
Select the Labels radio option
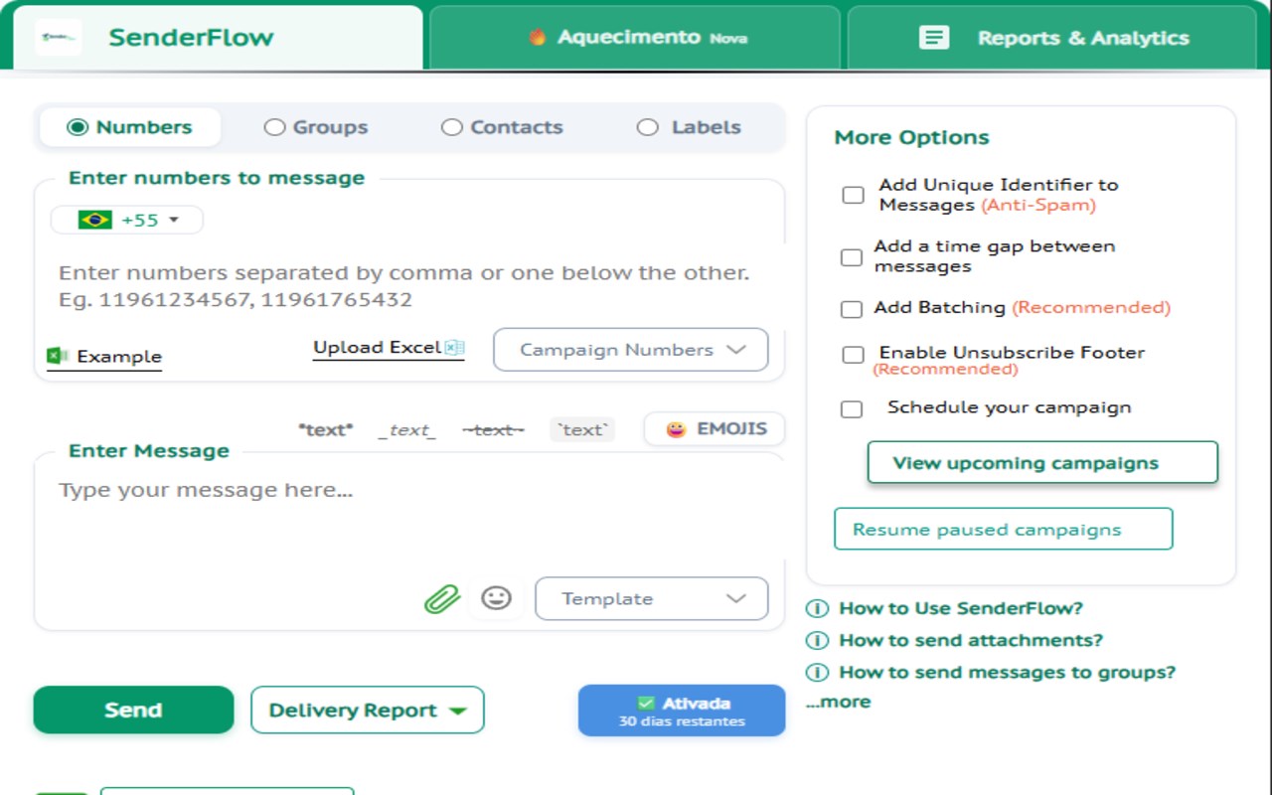click(x=648, y=127)
